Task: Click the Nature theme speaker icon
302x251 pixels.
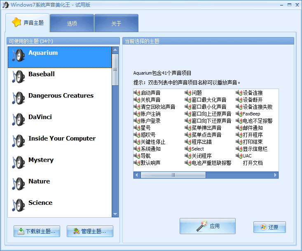Action: (19, 184)
